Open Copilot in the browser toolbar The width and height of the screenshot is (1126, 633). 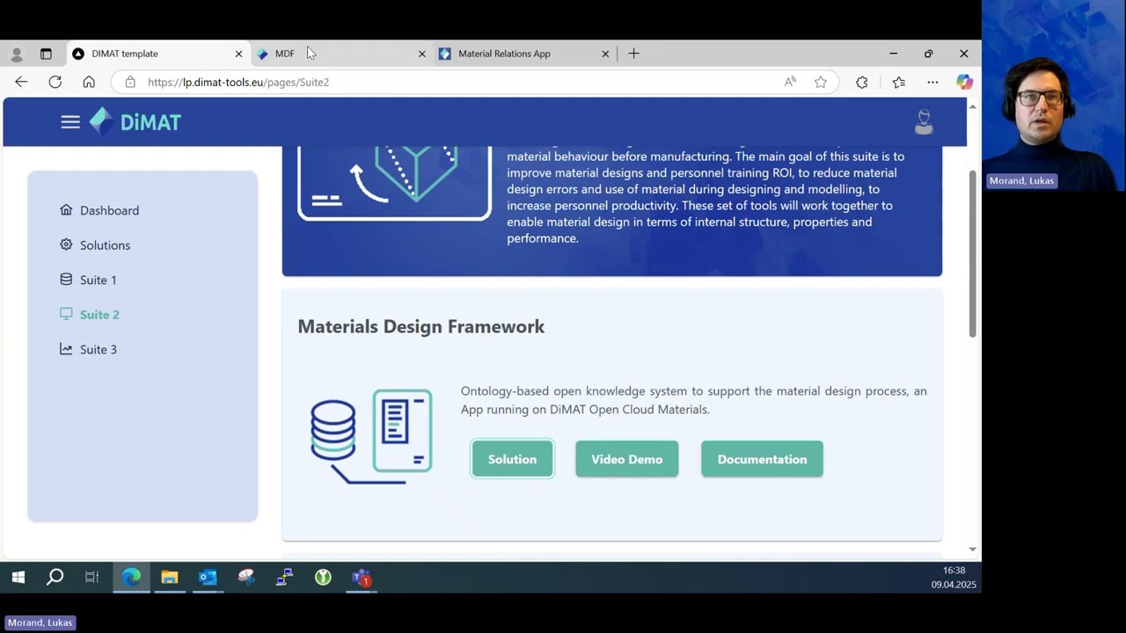[965, 82]
